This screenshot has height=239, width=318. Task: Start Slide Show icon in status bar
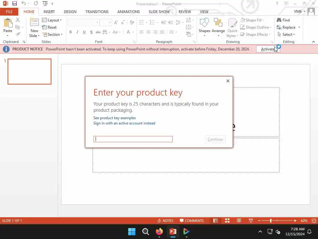pos(251,221)
